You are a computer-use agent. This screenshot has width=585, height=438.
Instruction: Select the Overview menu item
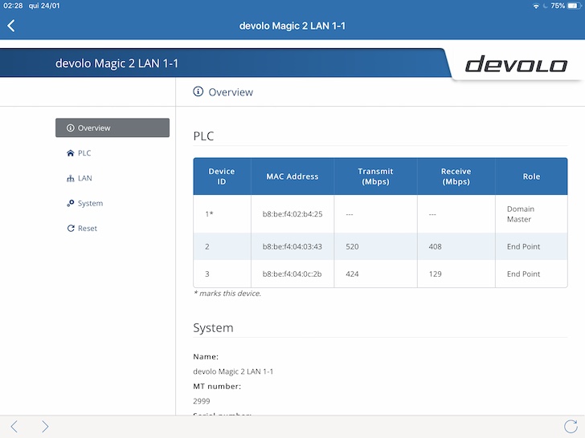pyautogui.click(x=112, y=128)
